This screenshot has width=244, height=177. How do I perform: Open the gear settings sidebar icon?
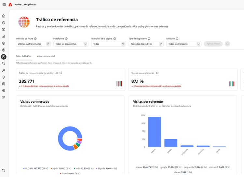4,91
